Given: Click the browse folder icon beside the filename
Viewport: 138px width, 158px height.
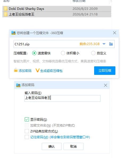Looking at the screenshot, I should 111,44.
